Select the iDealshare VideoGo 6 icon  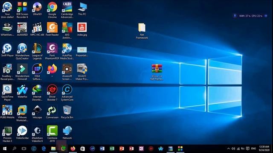(37, 134)
